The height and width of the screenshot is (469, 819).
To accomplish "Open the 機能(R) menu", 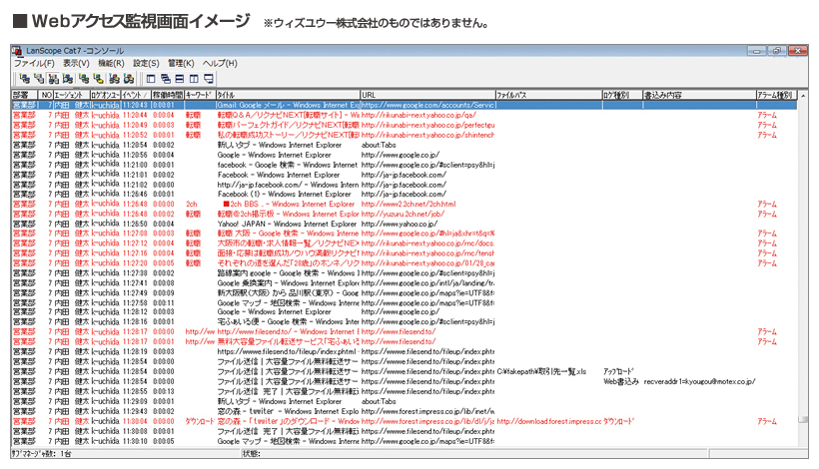I will click(111, 63).
